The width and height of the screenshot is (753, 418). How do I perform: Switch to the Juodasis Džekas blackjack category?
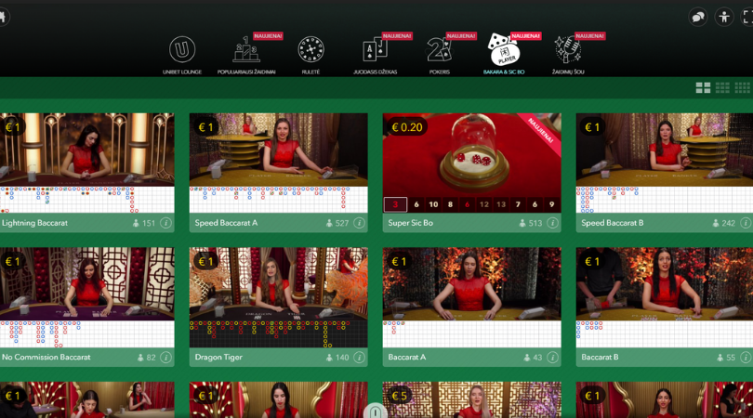point(375,55)
